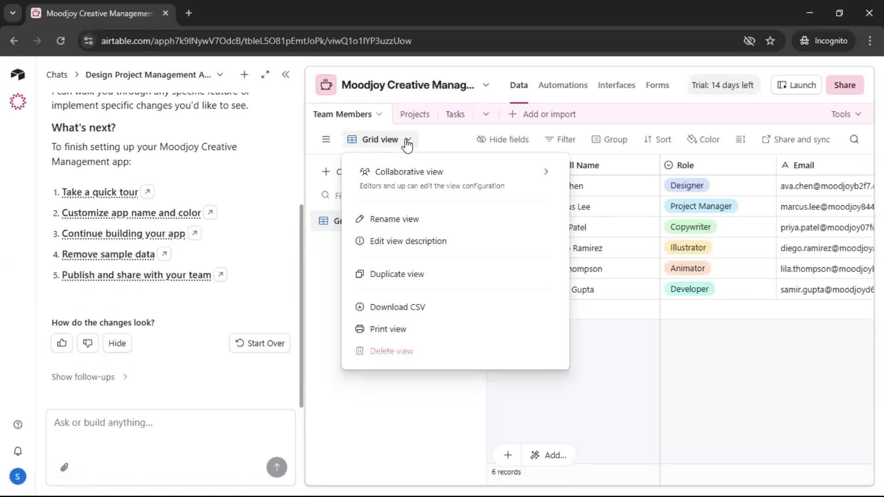Open the Grid view dropdown arrow
This screenshot has height=497, width=884.
[408, 139]
